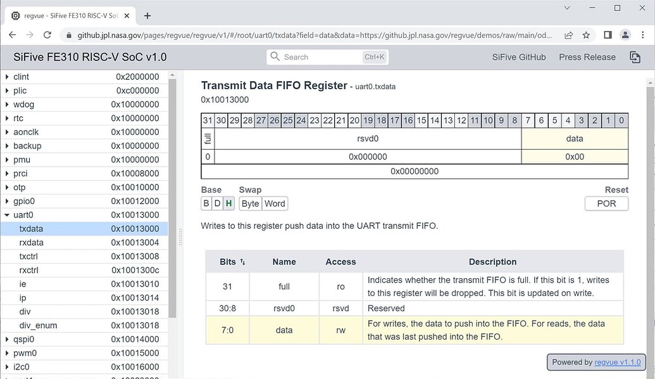Open the browser profile avatar icon
This screenshot has width=655, height=379.
(x=625, y=35)
